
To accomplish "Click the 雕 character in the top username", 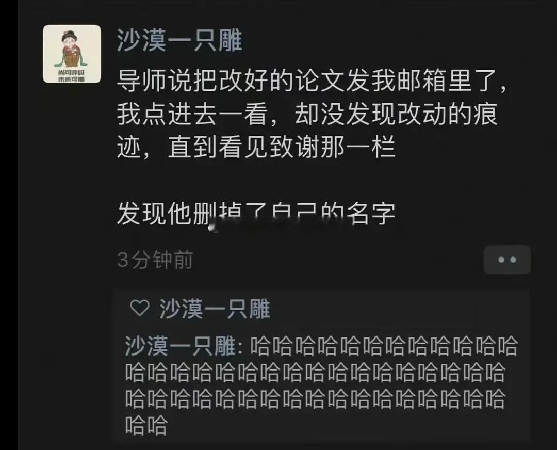I will 230,40.
